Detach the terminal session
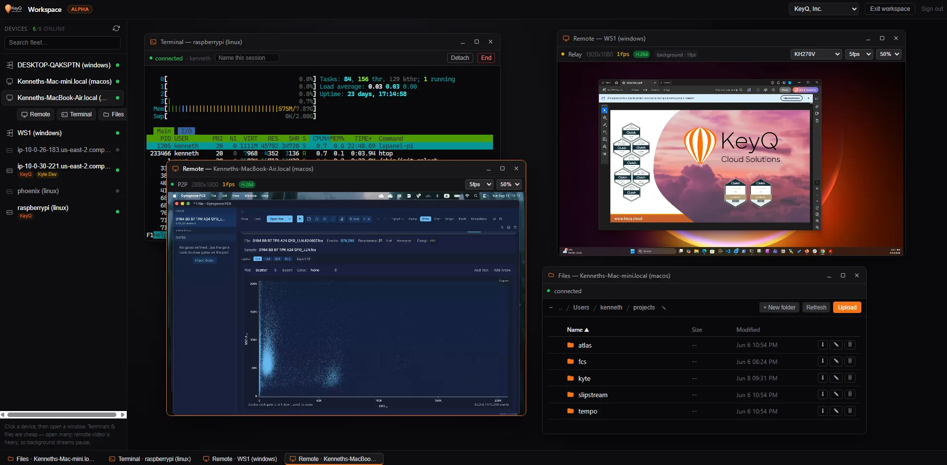947x465 pixels. coord(460,58)
